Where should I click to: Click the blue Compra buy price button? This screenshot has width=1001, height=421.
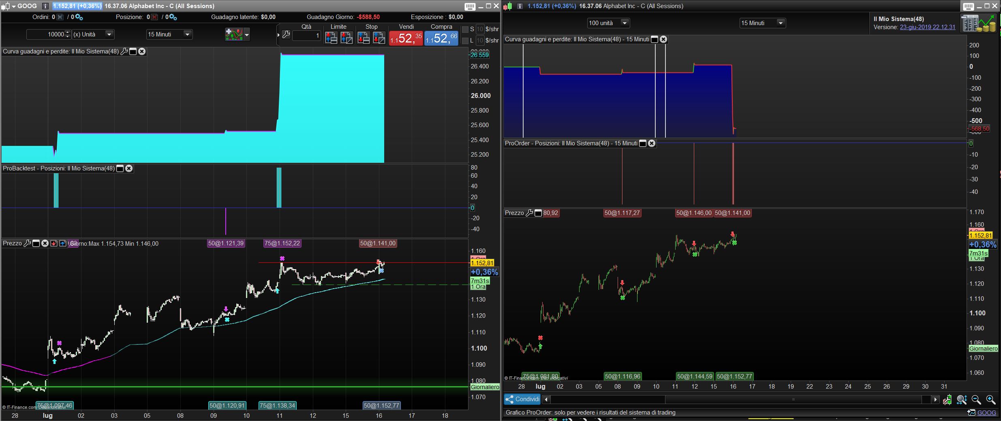(x=441, y=38)
